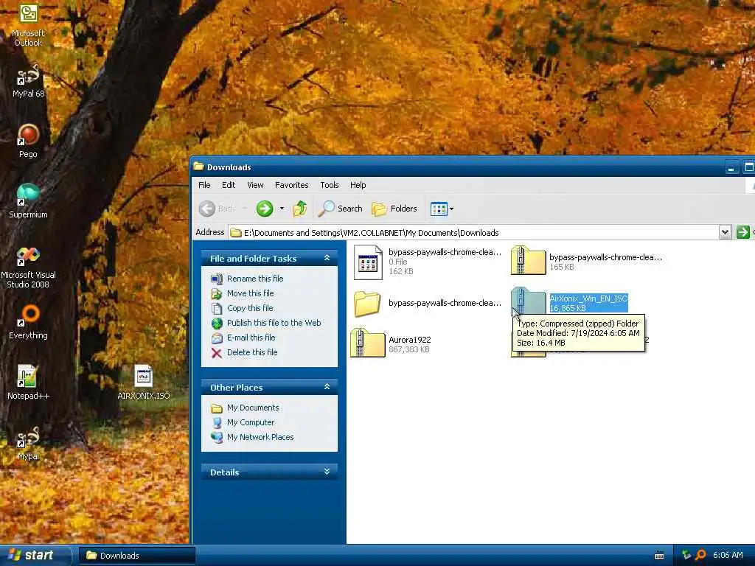Image resolution: width=755 pixels, height=566 pixels.
Task: Maximize the Downloads window
Action: (748, 167)
